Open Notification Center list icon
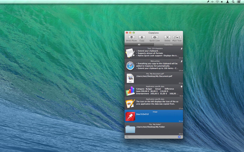This screenshot has height=152, width=244. 239,2
